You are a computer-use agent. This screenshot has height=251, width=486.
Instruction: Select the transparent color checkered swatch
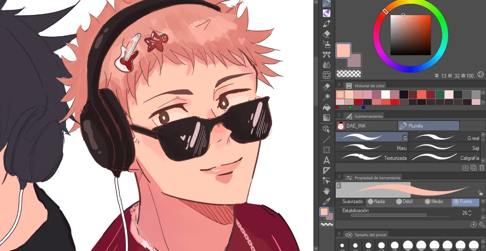coord(349,73)
